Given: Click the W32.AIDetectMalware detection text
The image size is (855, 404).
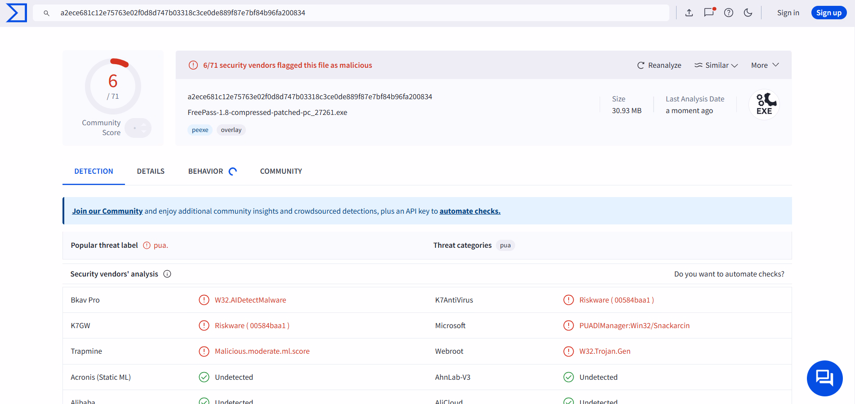Looking at the screenshot, I should click(250, 300).
